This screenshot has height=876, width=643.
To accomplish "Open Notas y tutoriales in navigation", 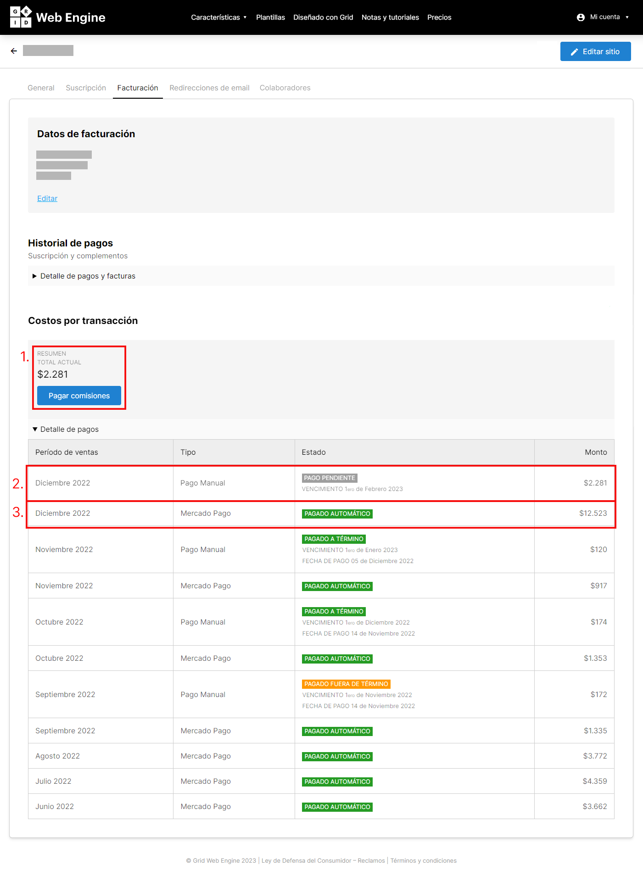I will (390, 17).
